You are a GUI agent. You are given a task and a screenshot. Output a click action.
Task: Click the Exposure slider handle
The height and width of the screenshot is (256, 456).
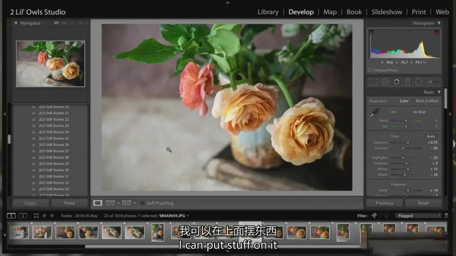(408, 143)
